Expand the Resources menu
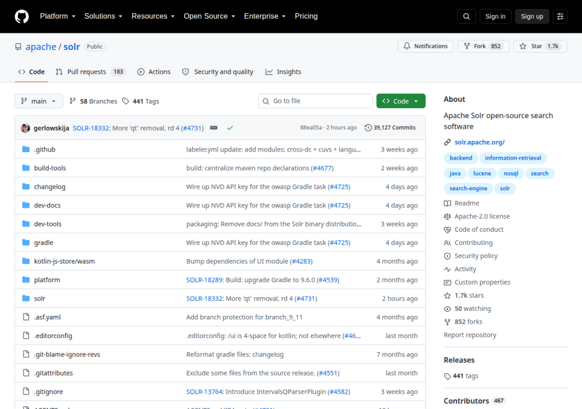This screenshot has height=409, width=582. coord(153,16)
